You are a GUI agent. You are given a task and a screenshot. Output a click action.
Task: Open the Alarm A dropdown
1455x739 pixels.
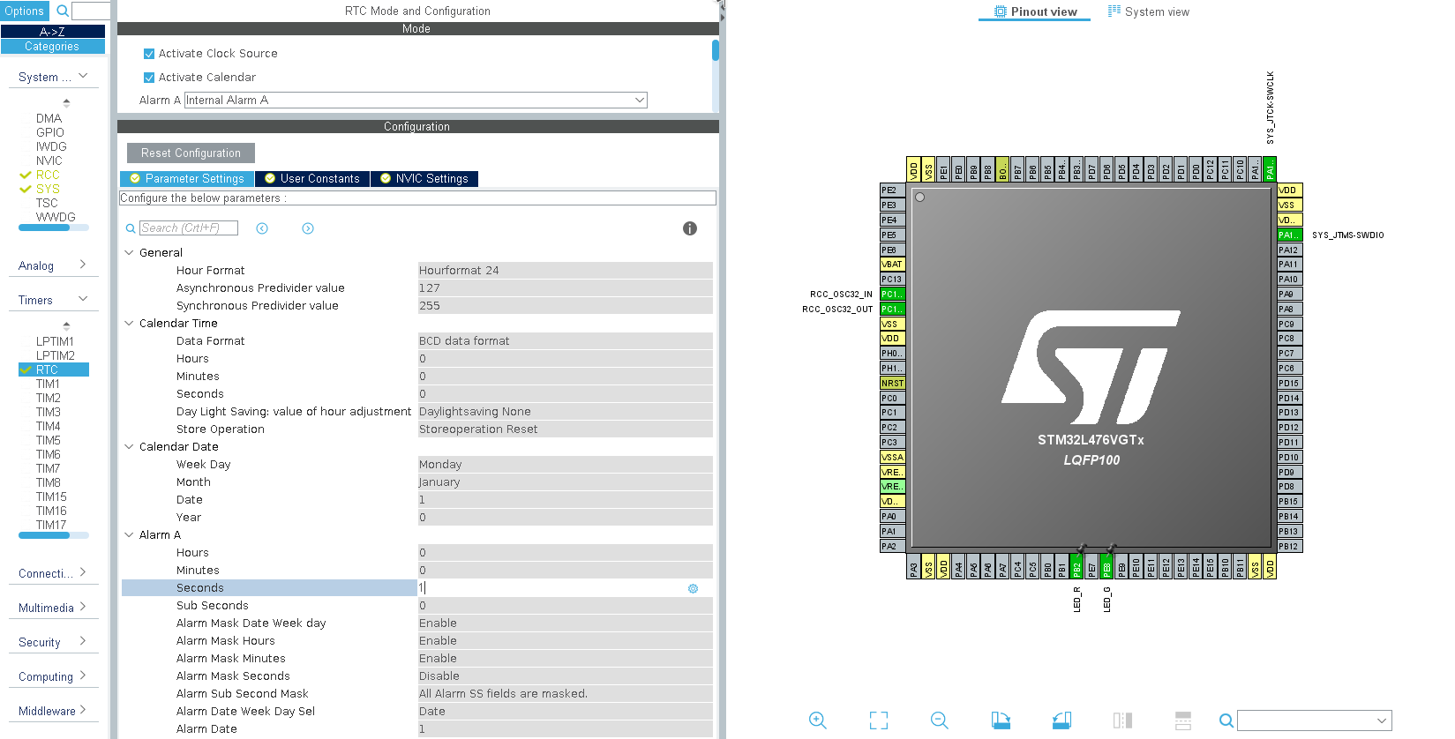640,101
